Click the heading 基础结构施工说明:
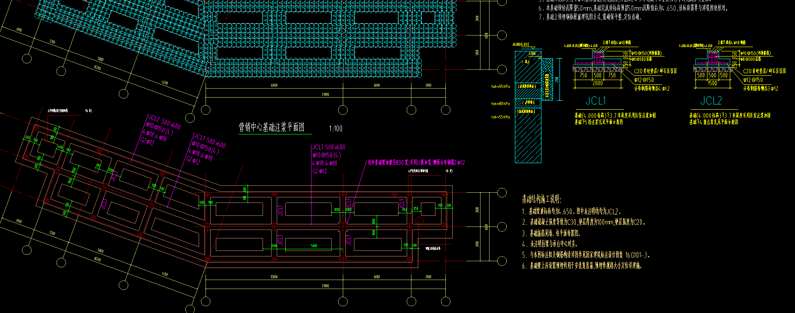Screen dimensions: 795x313 point(541,199)
